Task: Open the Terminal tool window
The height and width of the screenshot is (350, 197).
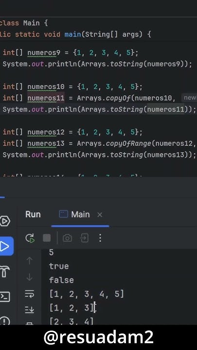Action: 4,297
